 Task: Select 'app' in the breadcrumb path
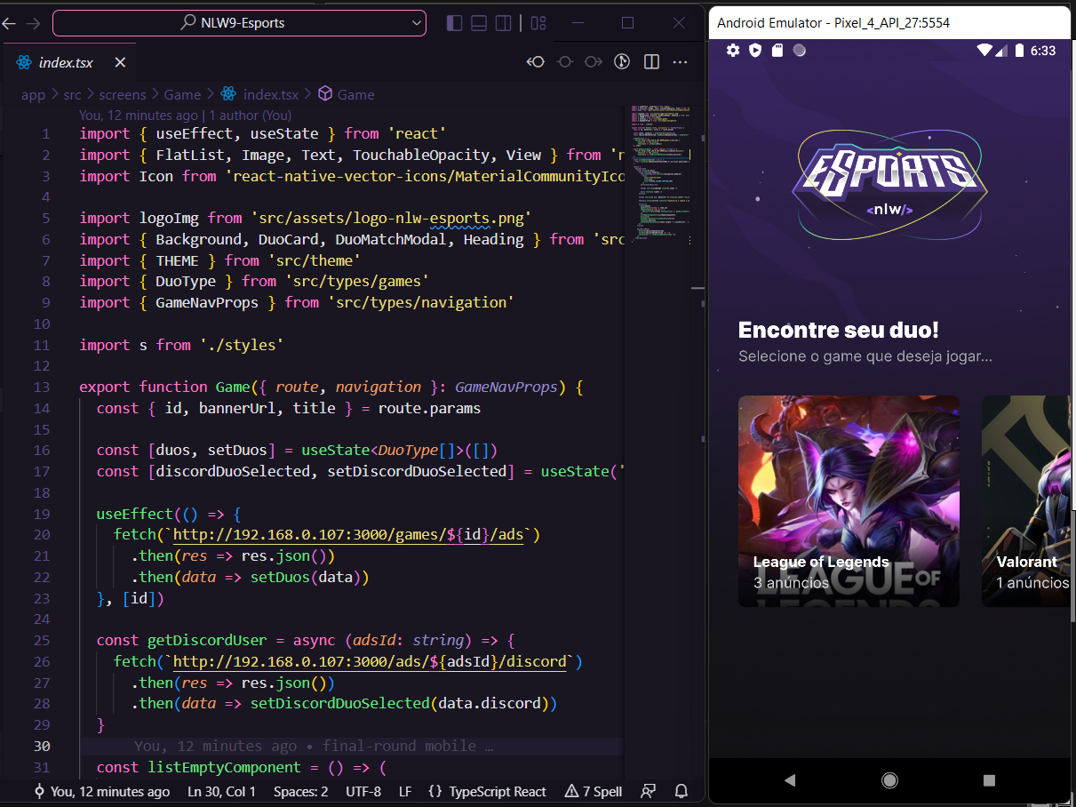[33, 94]
